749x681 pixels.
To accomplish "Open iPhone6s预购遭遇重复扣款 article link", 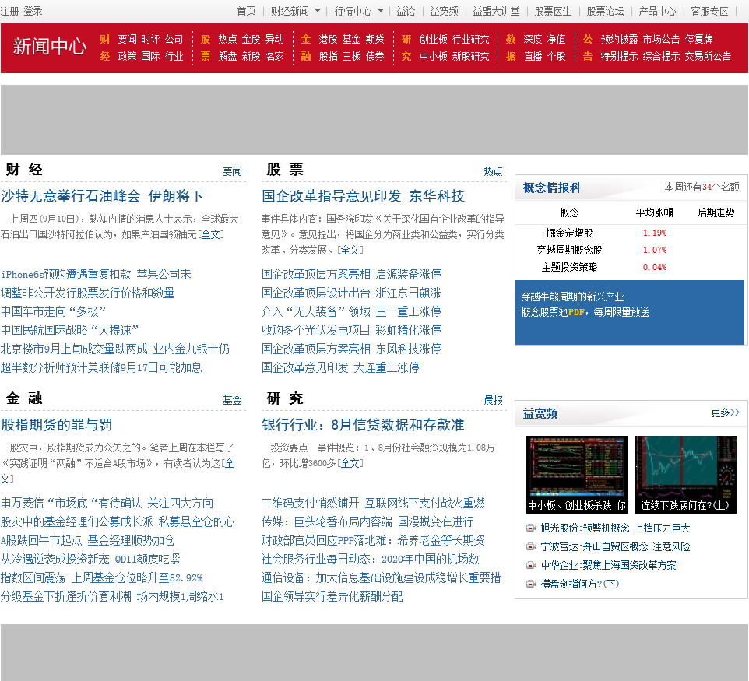I will [x=96, y=274].
